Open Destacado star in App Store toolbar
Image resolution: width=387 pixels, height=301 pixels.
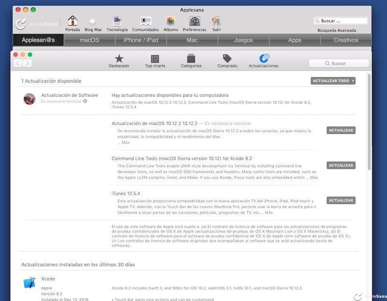click(x=119, y=59)
